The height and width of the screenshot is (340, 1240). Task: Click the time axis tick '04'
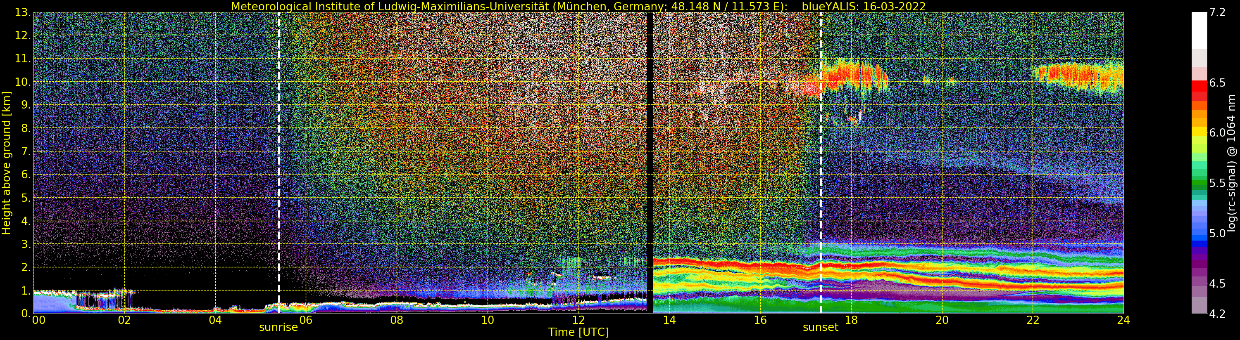tap(215, 320)
